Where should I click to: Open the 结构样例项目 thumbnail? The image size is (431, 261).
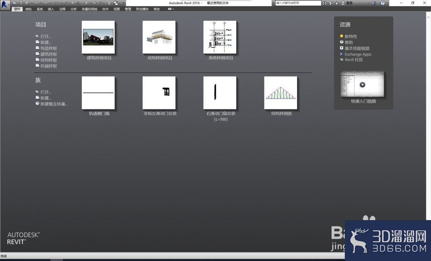coord(159,37)
